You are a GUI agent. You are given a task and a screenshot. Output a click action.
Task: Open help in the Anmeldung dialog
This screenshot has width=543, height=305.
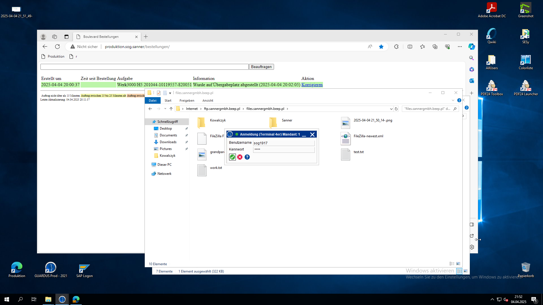247,157
